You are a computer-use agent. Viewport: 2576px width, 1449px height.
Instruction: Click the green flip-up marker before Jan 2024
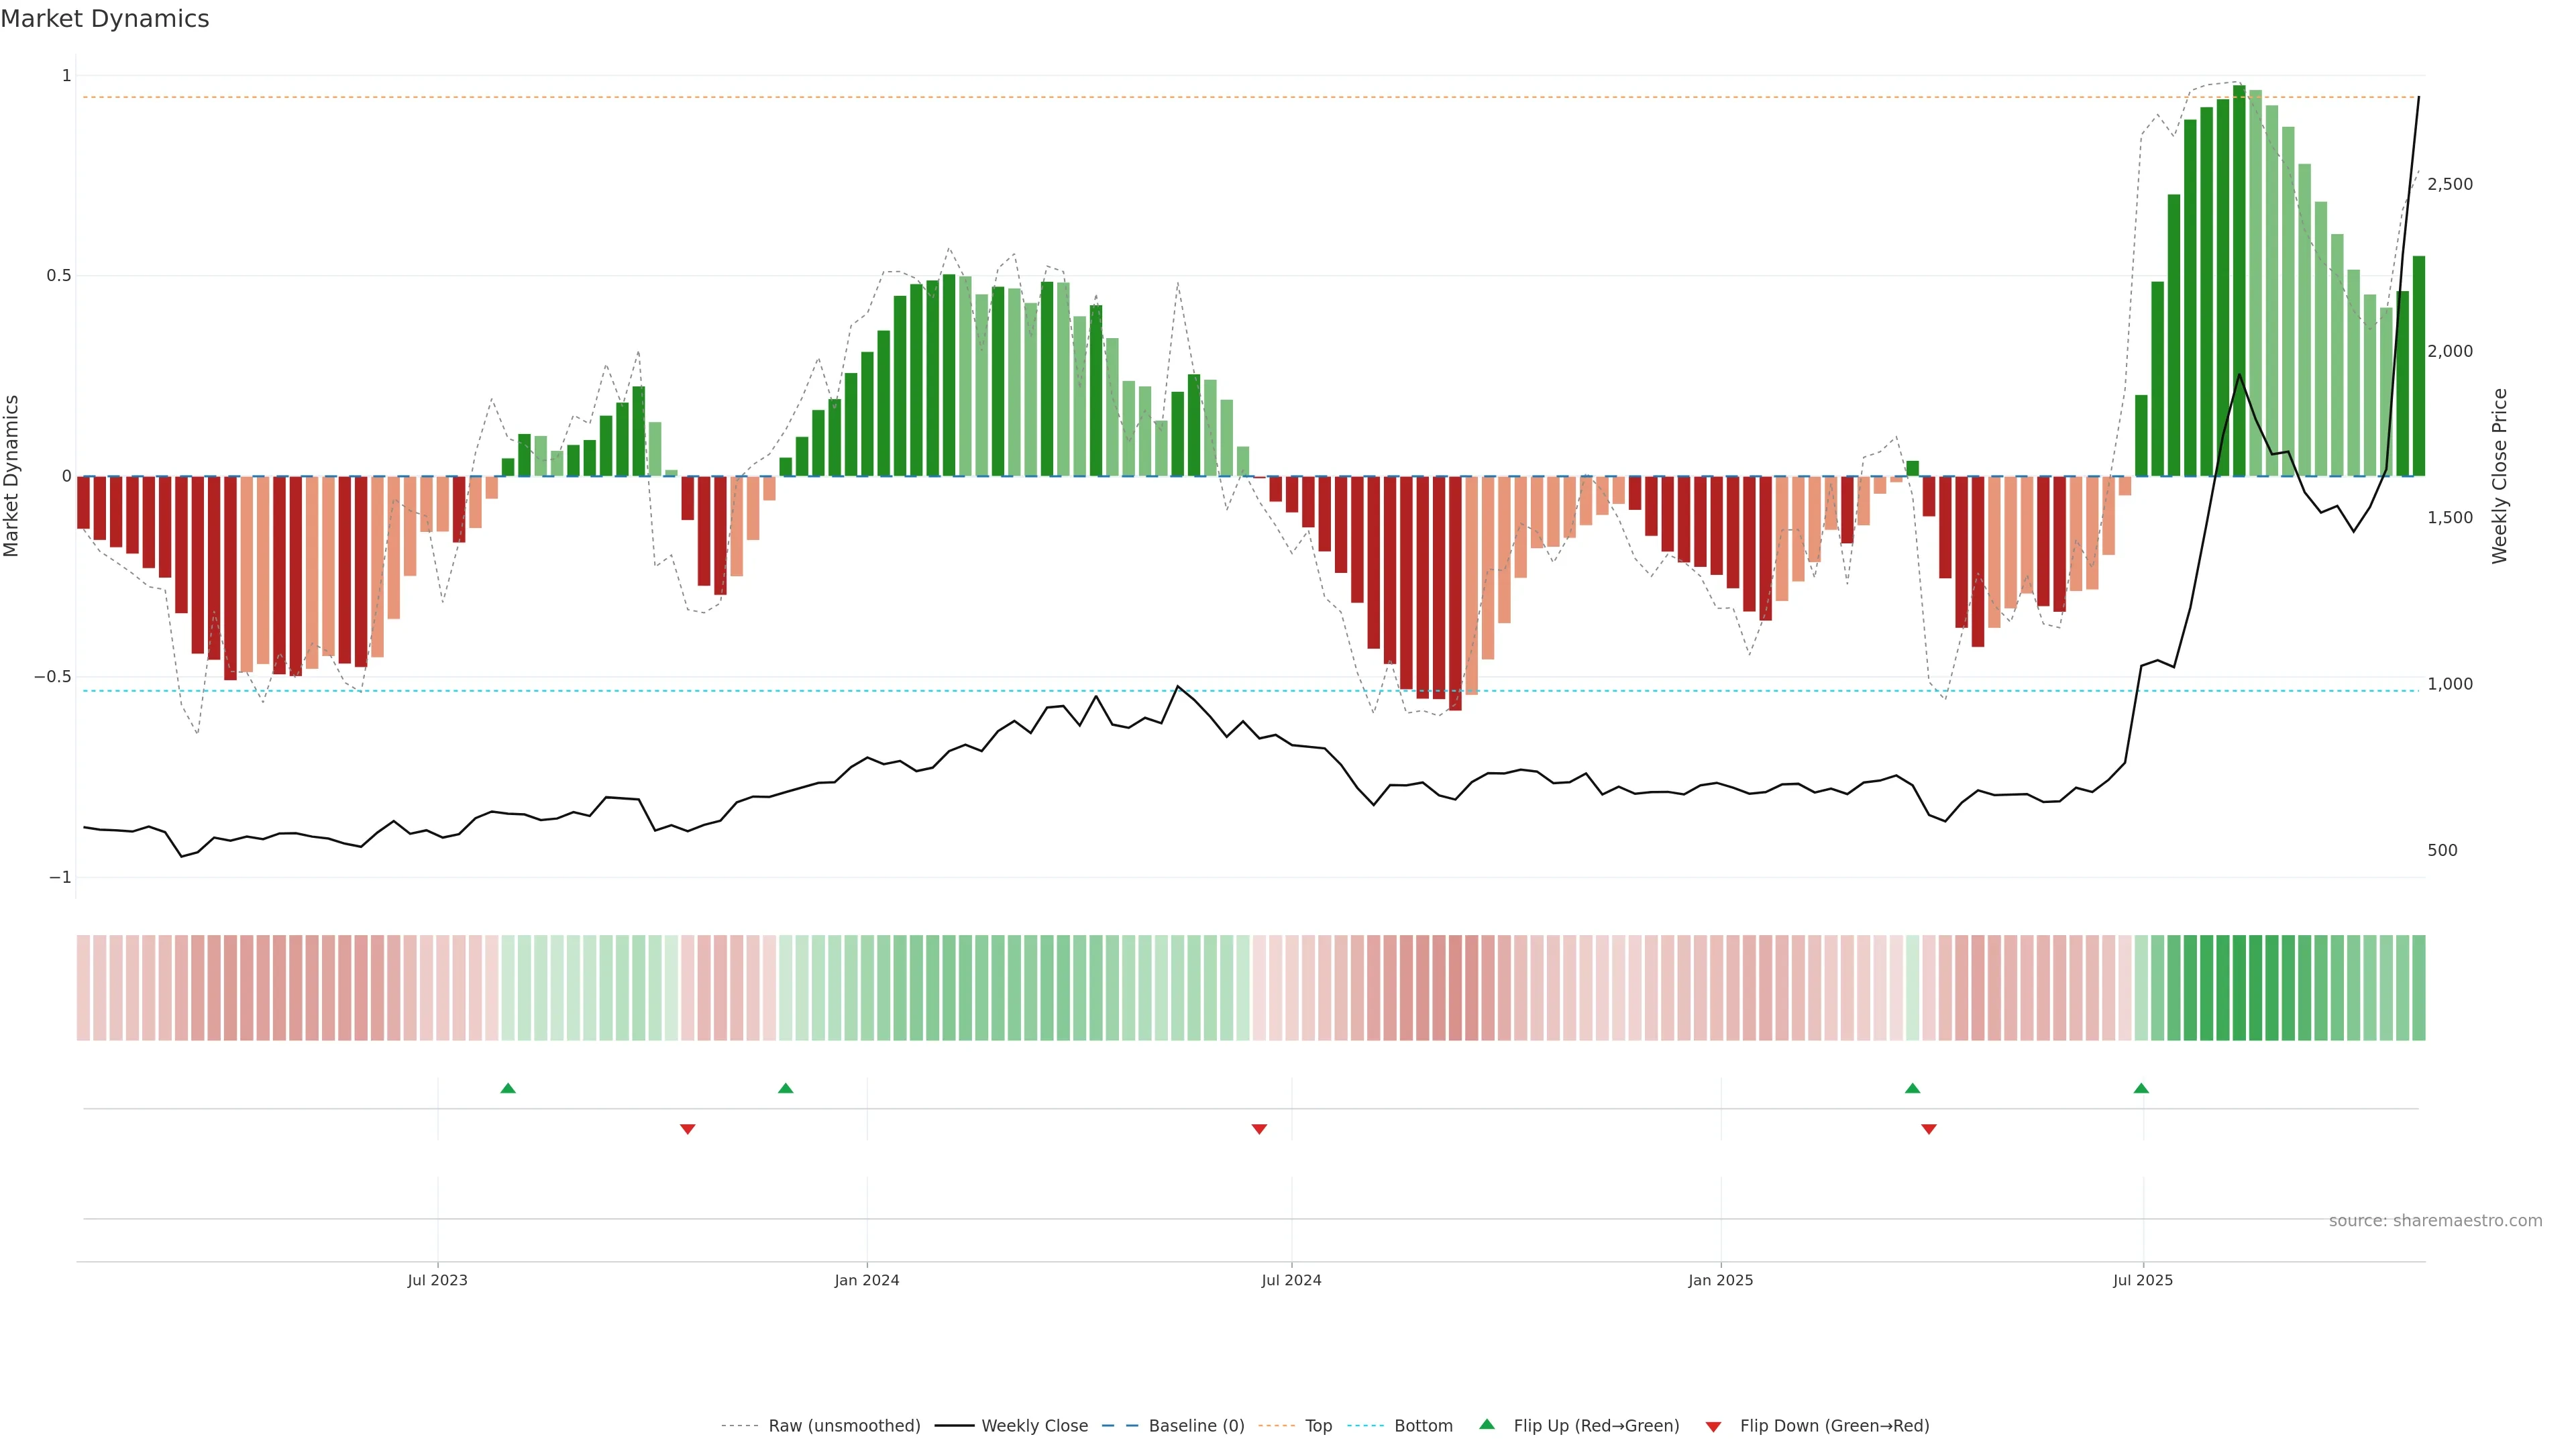click(785, 1088)
